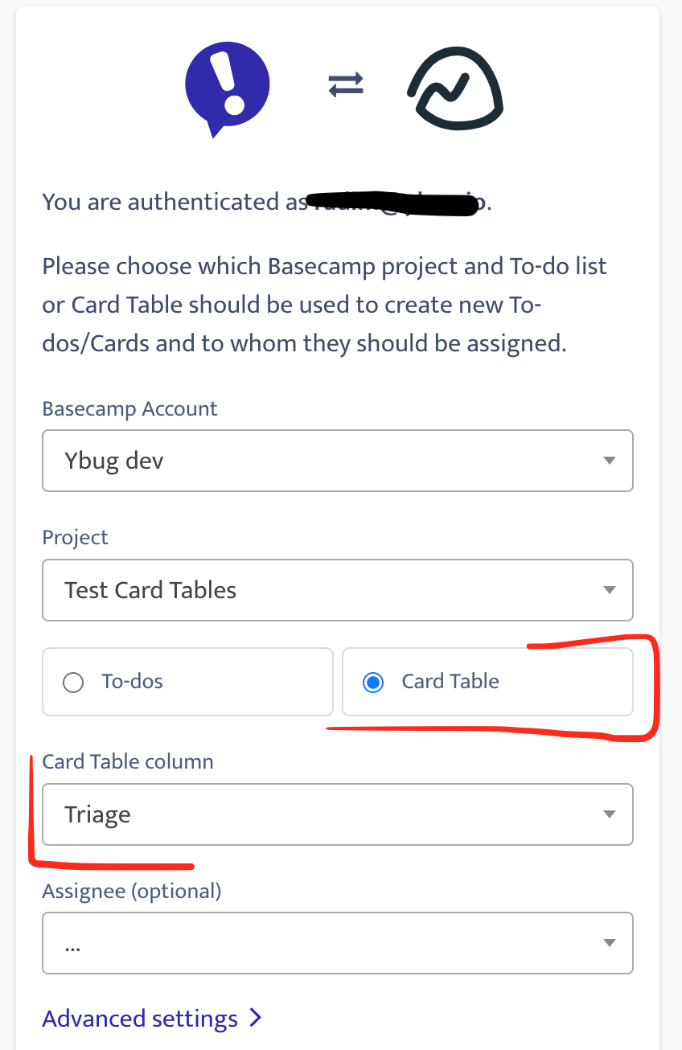Screen dimensions: 682x1050
Task: Click the Assignee dropdown arrow
Action: (609, 943)
